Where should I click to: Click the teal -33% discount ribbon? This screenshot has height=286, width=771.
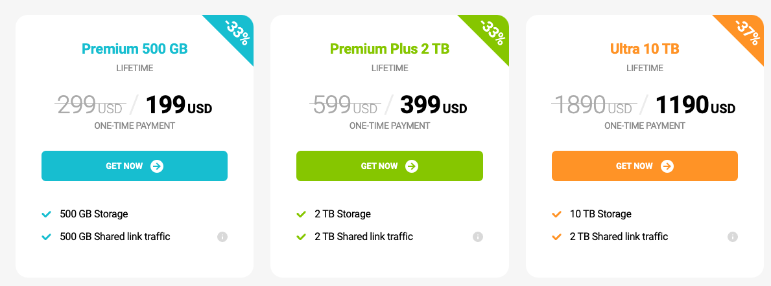pos(237,32)
